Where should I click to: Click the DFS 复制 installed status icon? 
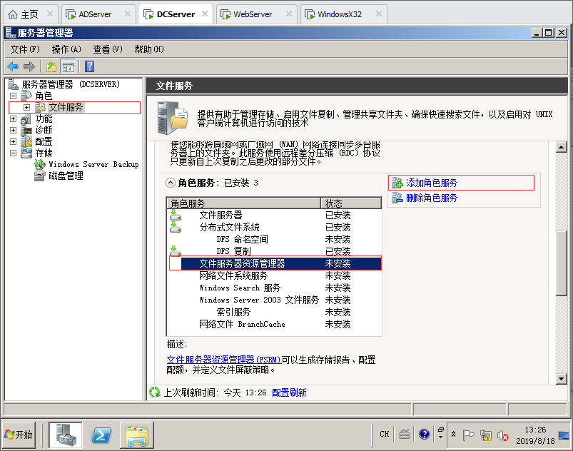pyautogui.click(x=176, y=250)
